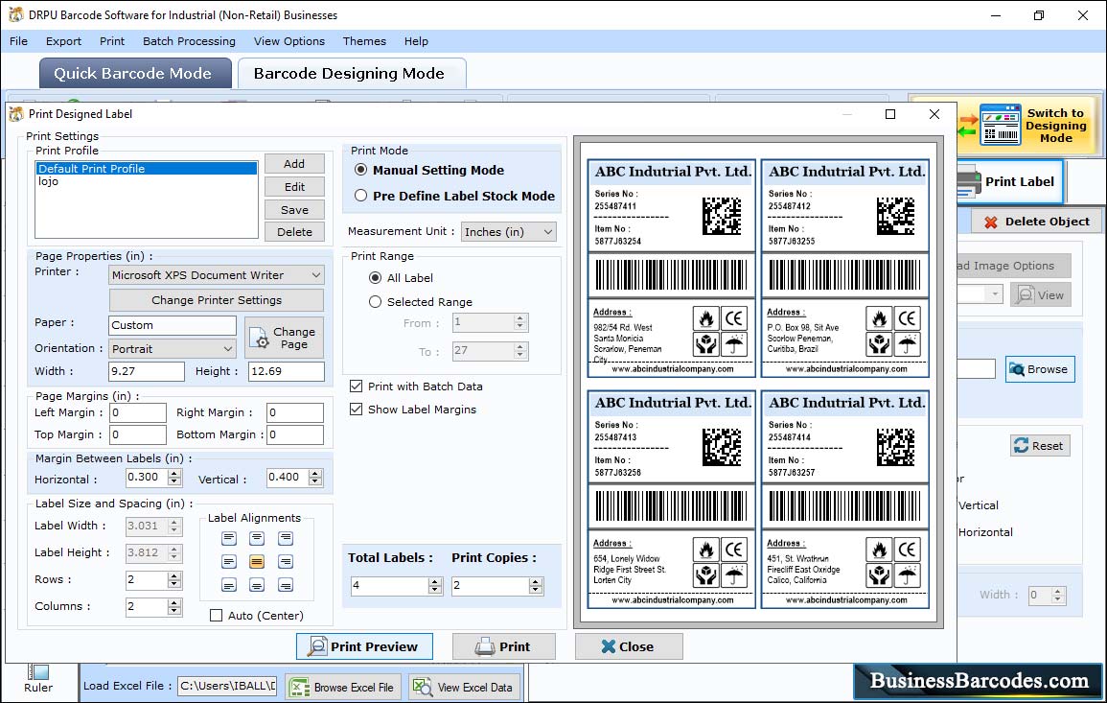The width and height of the screenshot is (1107, 703).
Task: Open the View Options menu
Action: point(289,41)
